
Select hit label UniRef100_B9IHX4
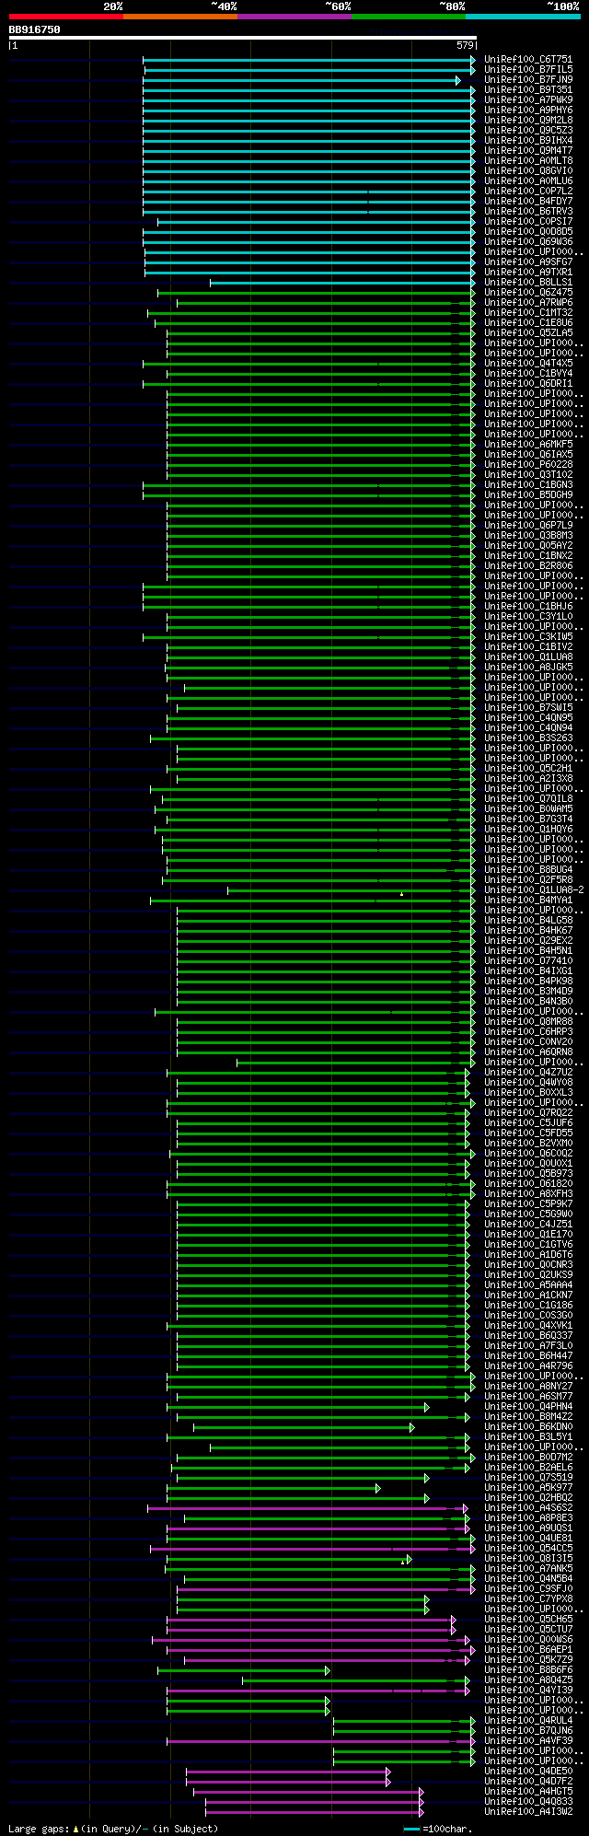point(528,141)
